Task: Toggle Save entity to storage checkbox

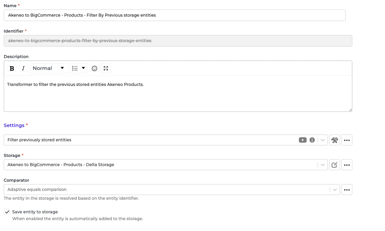Action: 7,212
